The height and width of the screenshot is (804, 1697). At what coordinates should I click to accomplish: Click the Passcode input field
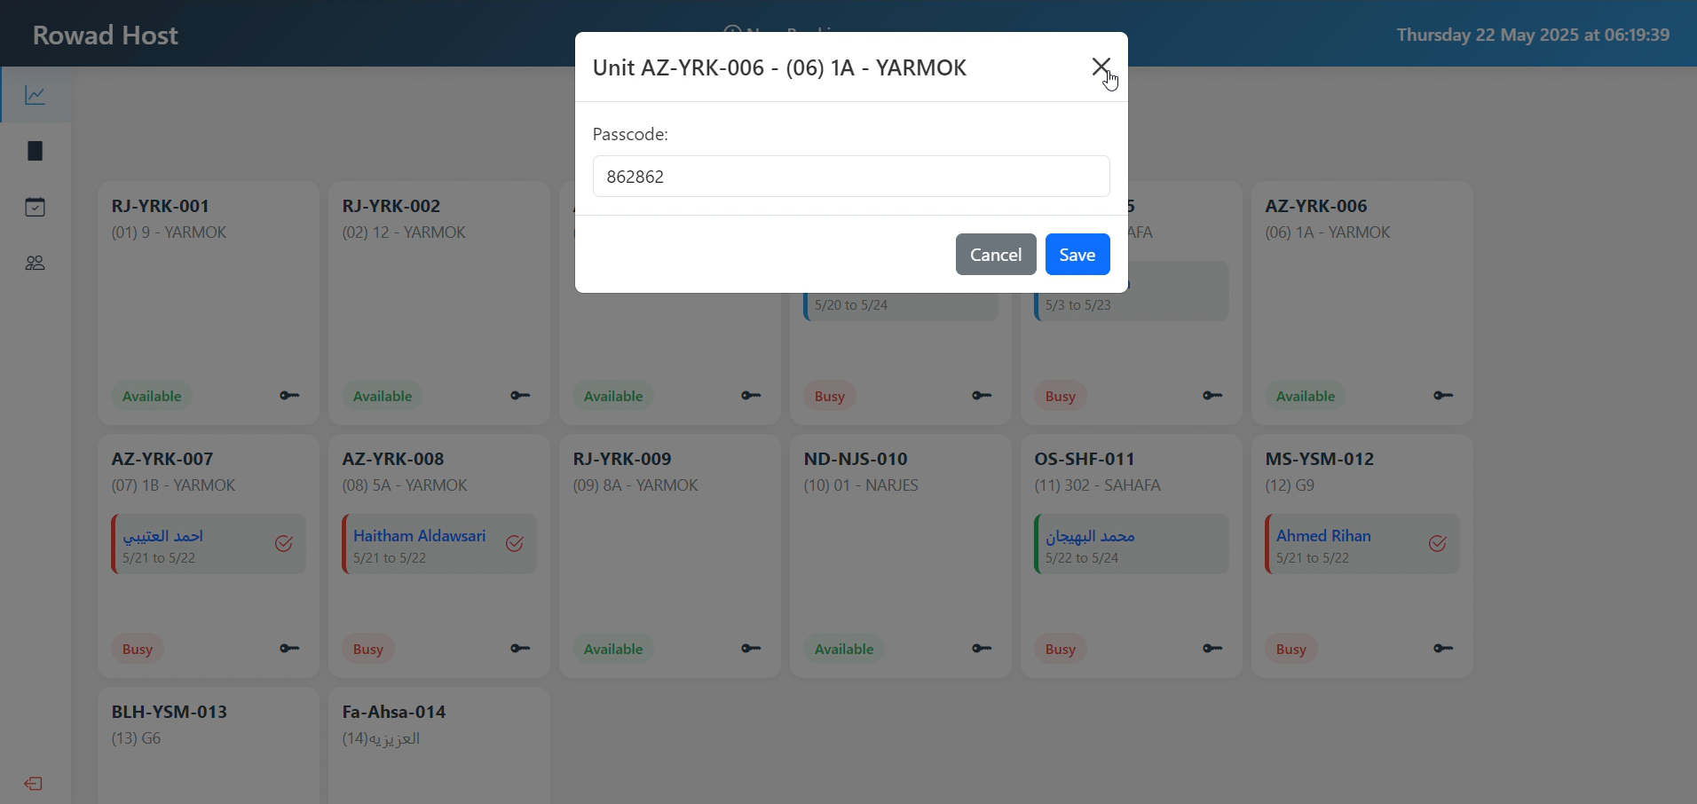(851, 177)
